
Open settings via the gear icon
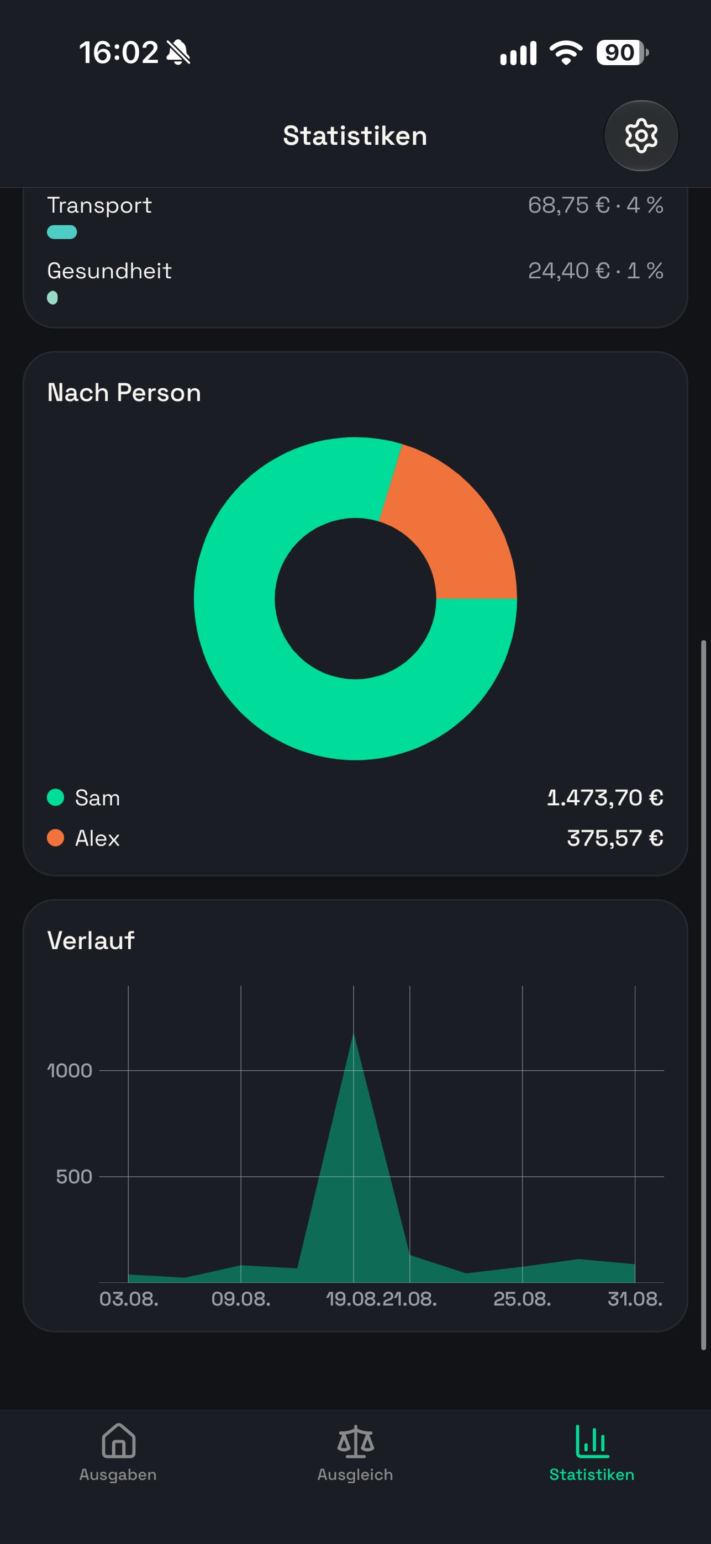pyautogui.click(x=641, y=136)
